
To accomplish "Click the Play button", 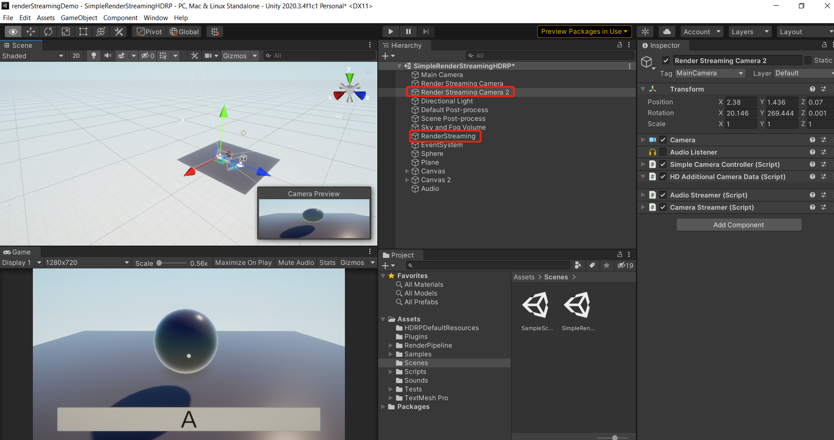I will [390, 32].
